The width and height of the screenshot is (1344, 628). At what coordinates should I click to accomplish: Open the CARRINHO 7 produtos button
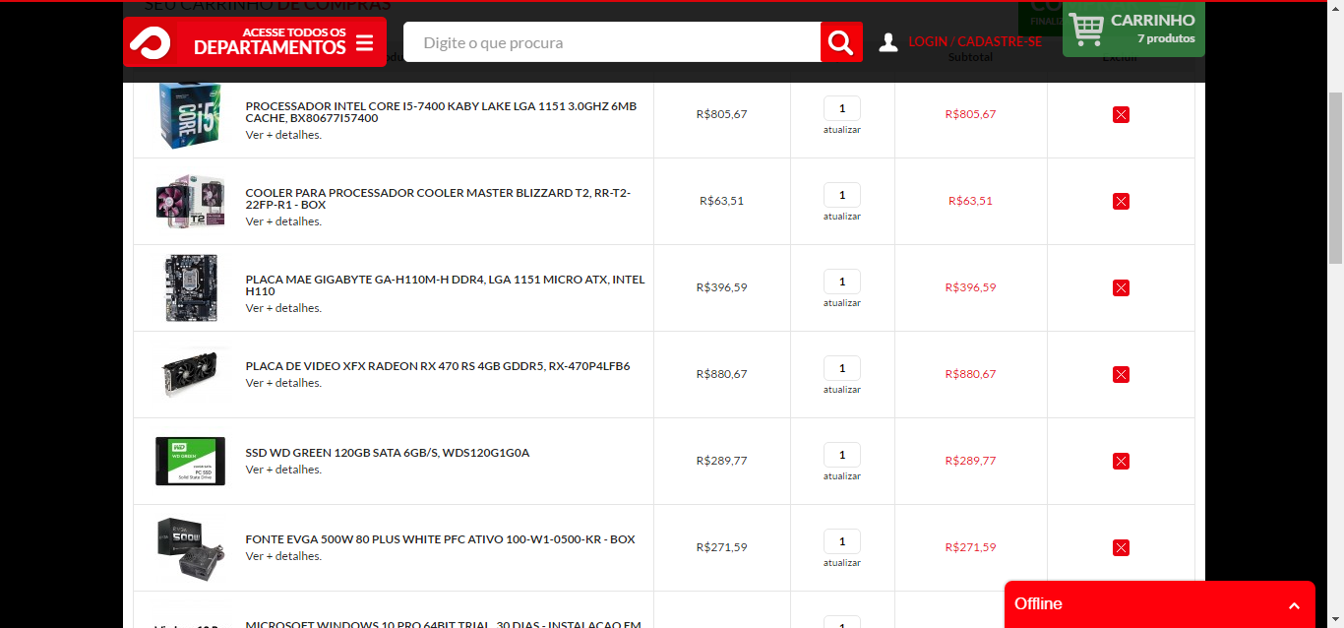pyautogui.click(x=1133, y=29)
